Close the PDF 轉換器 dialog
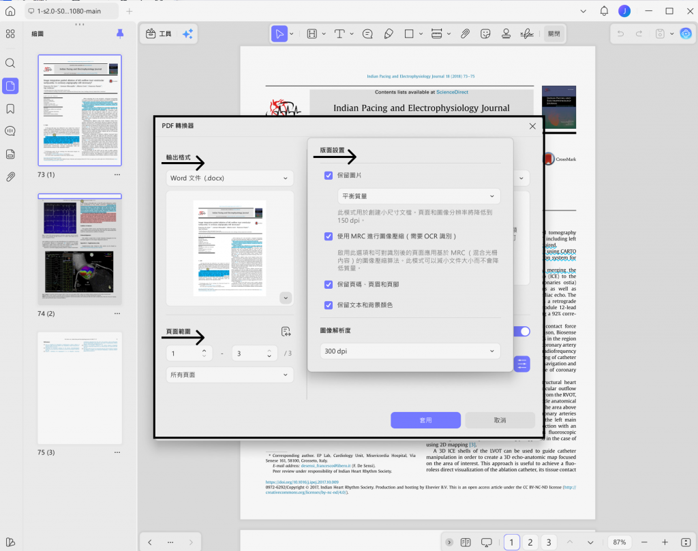 point(532,126)
